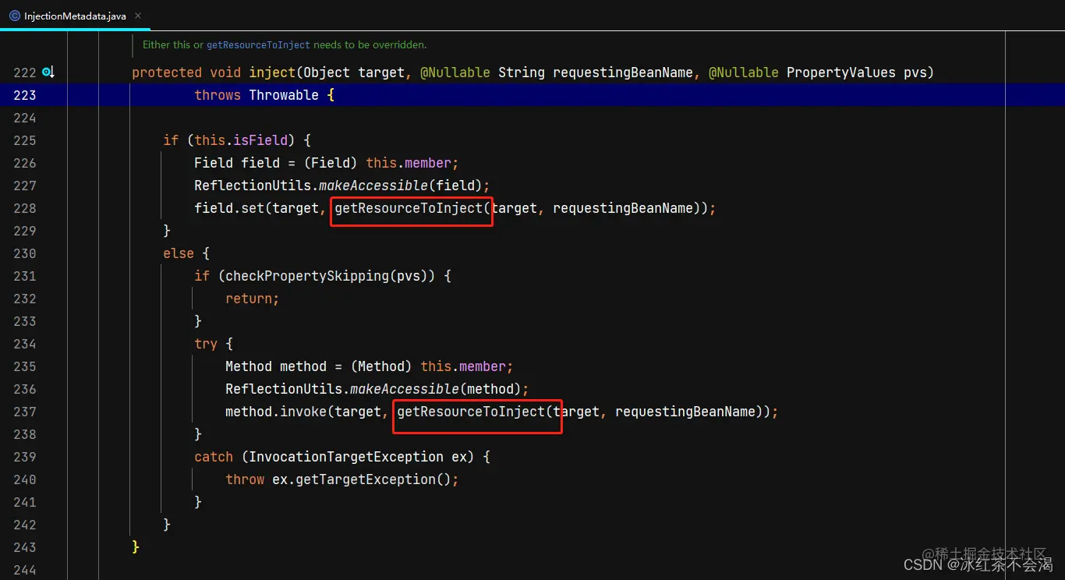Click the override gutter icon at line 222

point(48,72)
